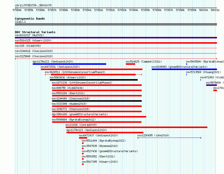Open nsv3225666 (Chaisson2019) variant label
224x174 pixels.
coord(34,56)
